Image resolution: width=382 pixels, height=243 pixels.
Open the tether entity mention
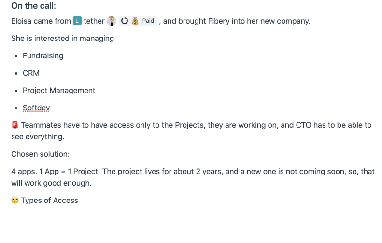click(x=94, y=21)
